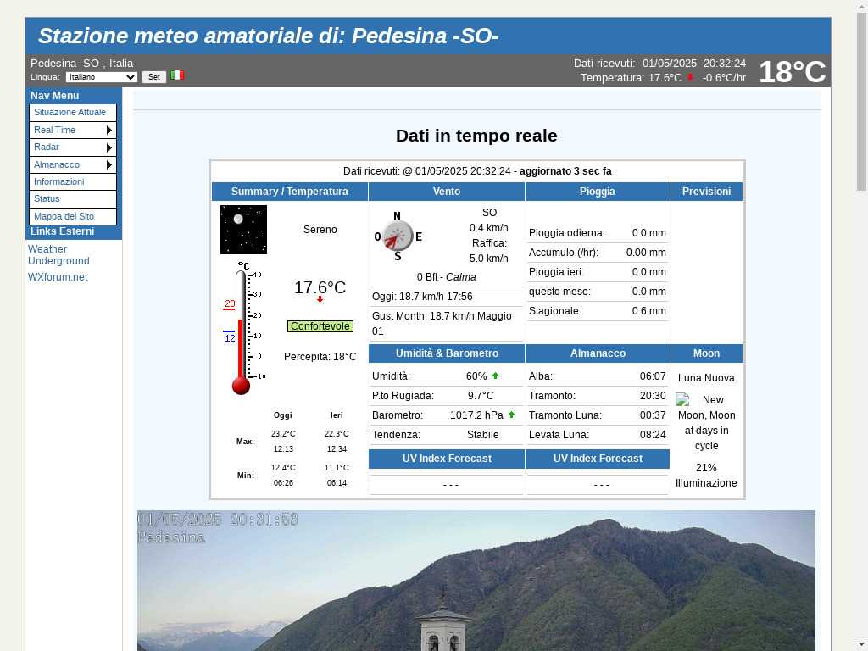
Task: Open the Lingua language dropdown
Action: click(102, 77)
